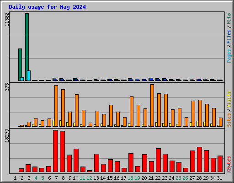
Task: Click green weekend day label 11
Action: tap(82, 178)
